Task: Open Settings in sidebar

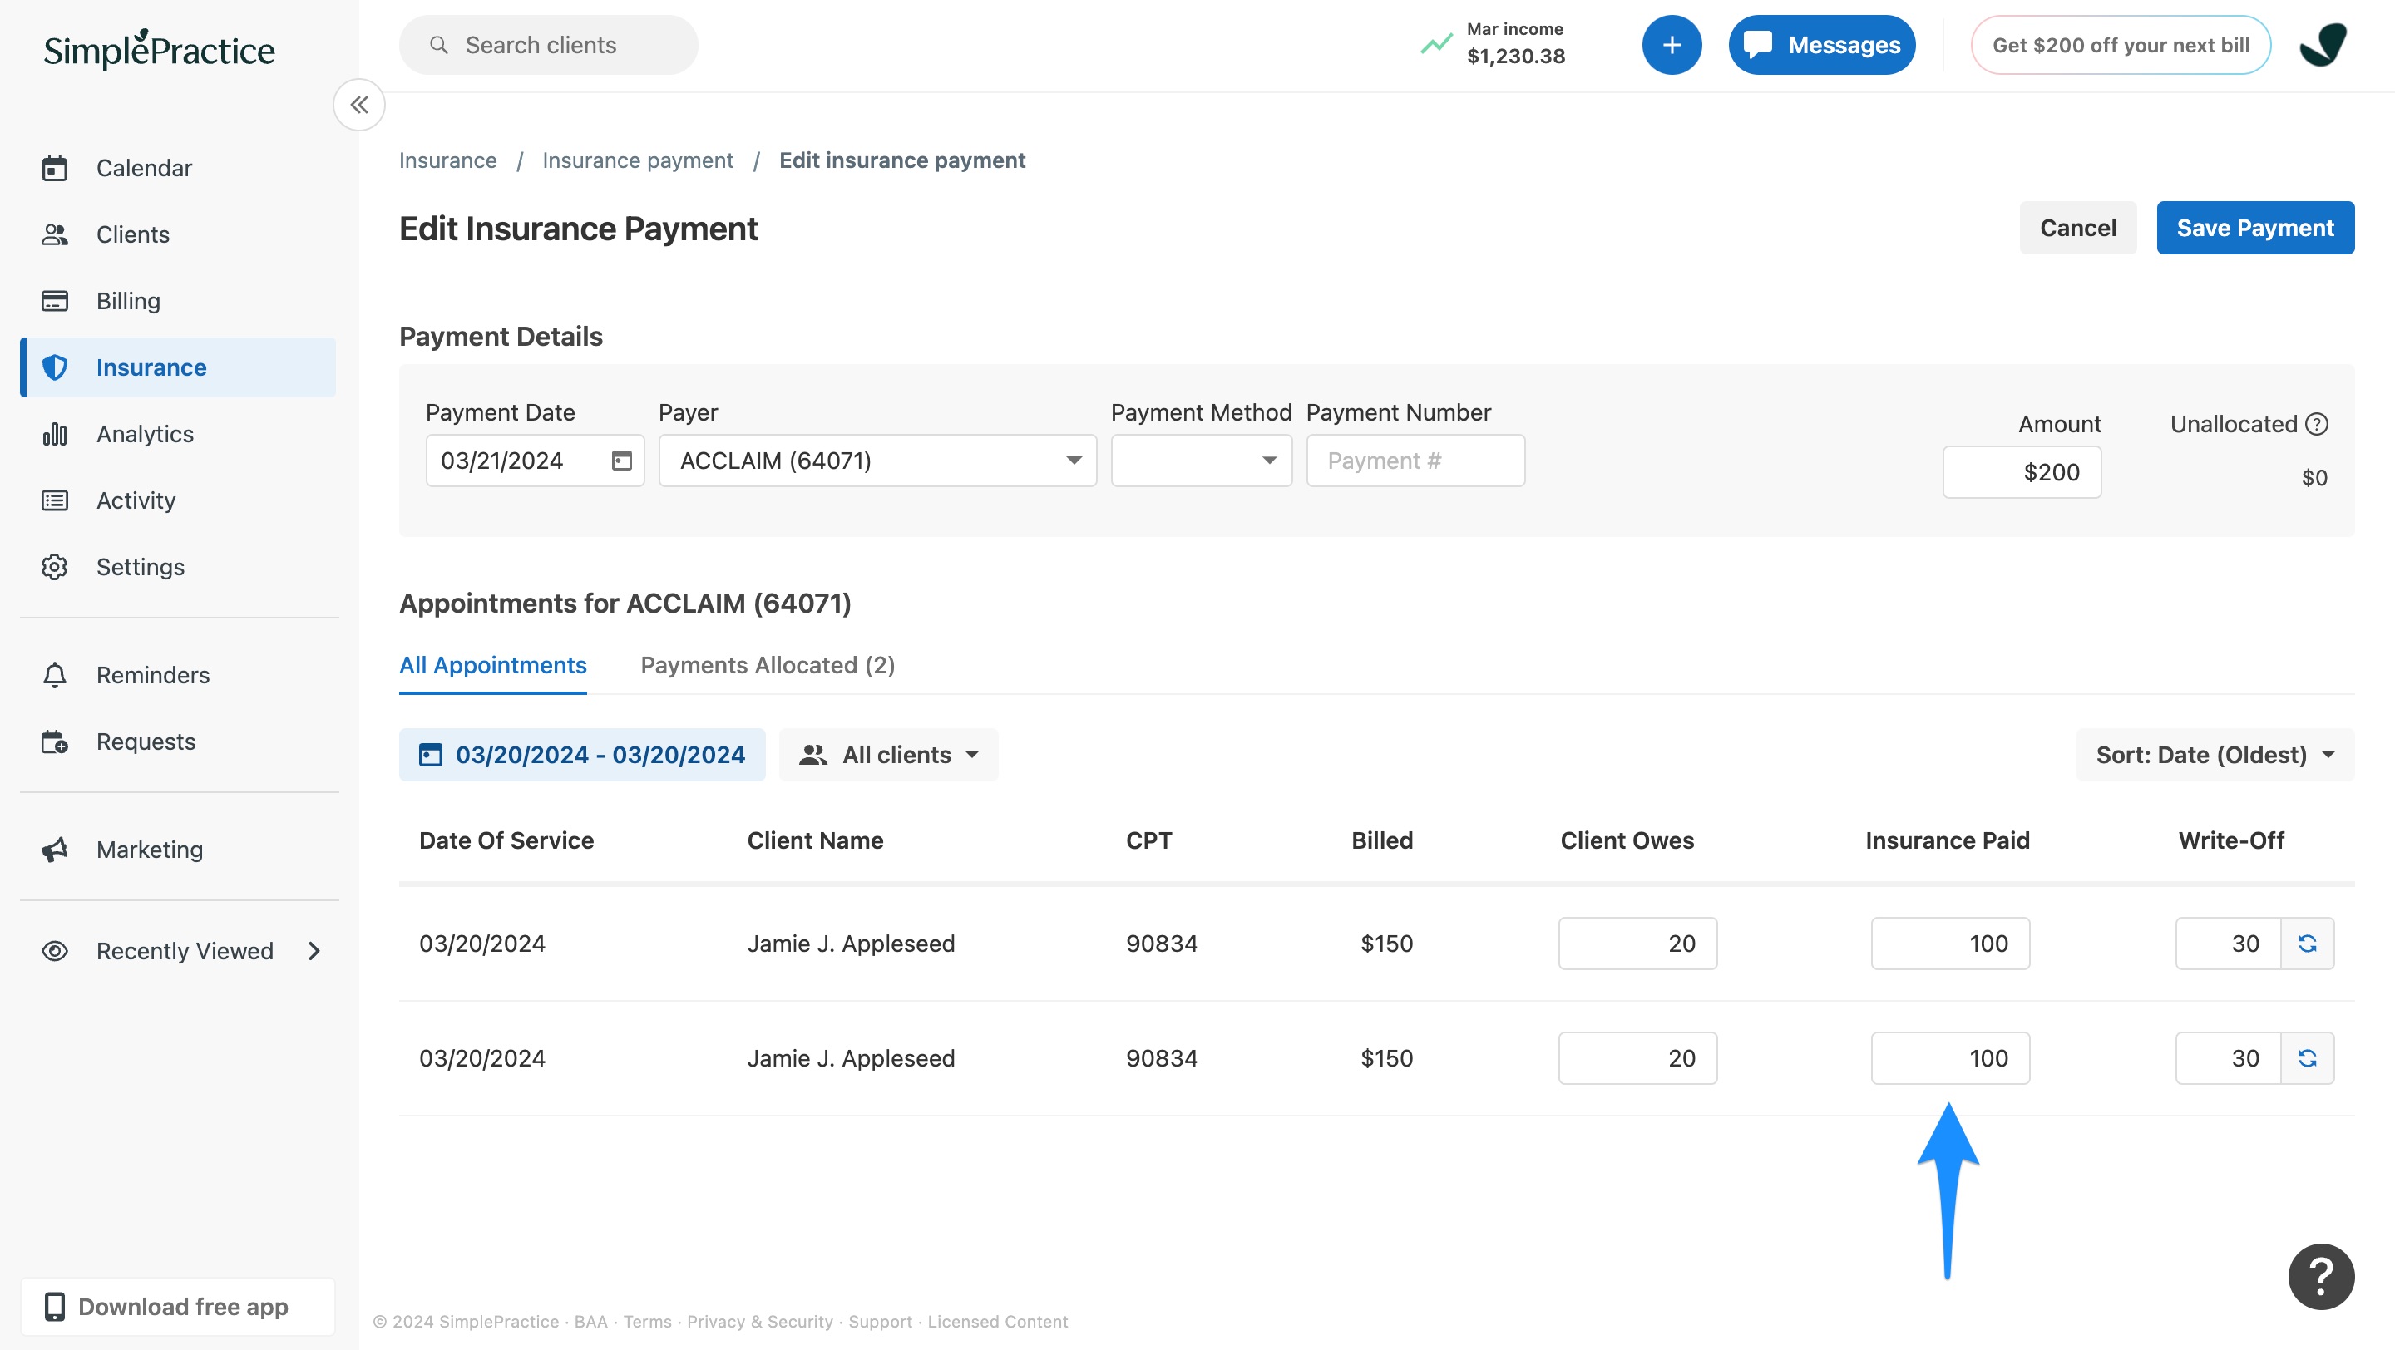Action: (179, 567)
